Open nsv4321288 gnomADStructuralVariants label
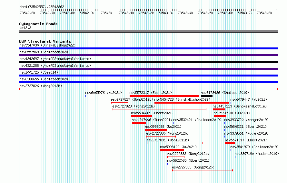This screenshot has height=183, width=287. pyautogui.click(x=55, y=66)
